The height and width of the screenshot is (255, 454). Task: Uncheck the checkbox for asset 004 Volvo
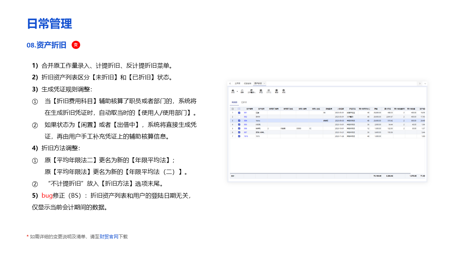click(239, 120)
